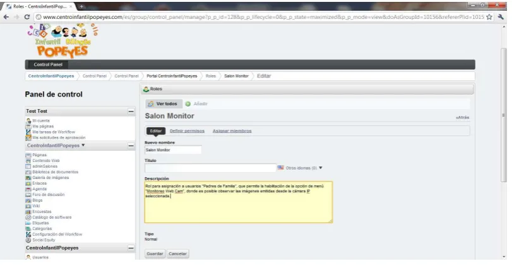Collapse the Test Test sidebar section
The width and height of the screenshot is (512, 266).
131,111
